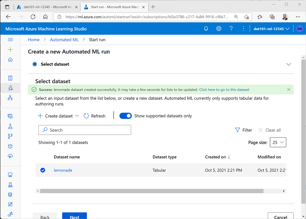Viewport: 306px width, 219px height.
Task: Open the Experiments flask icon in sidebar
Action: click(10, 126)
